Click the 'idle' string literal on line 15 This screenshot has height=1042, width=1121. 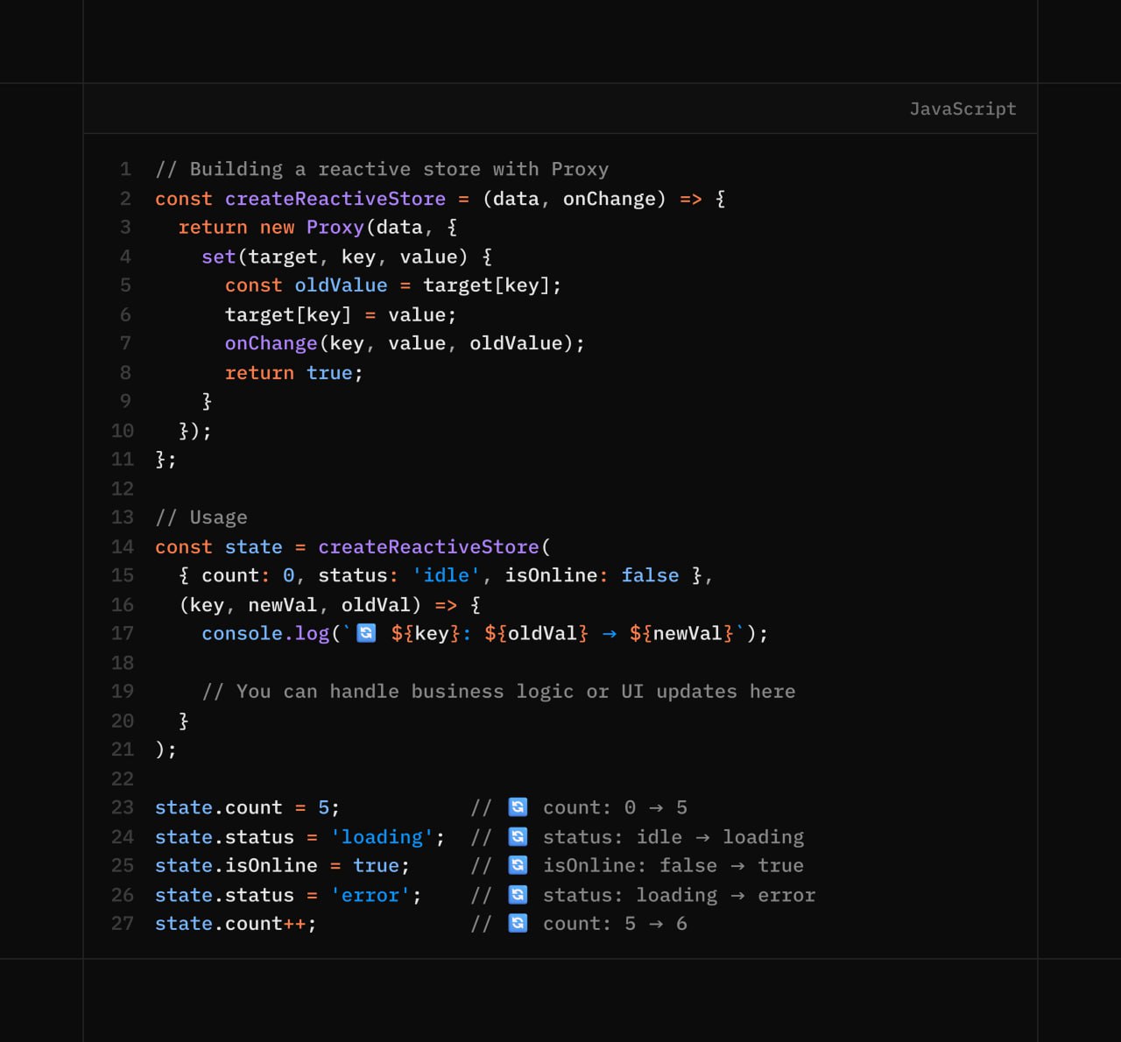tap(446, 575)
